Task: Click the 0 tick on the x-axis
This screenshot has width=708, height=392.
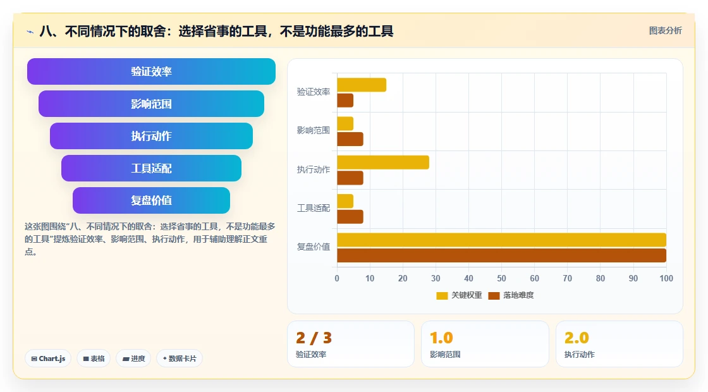Action: [x=337, y=279]
